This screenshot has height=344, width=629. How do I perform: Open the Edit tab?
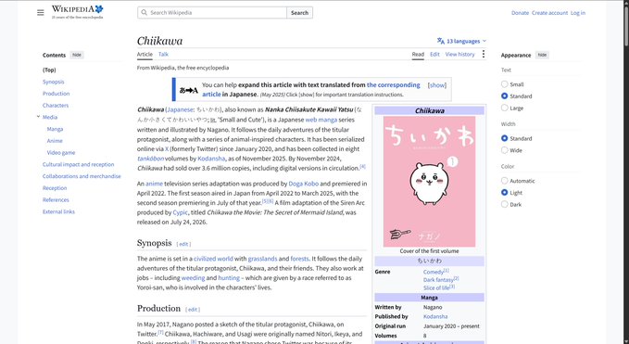point(434,54)
